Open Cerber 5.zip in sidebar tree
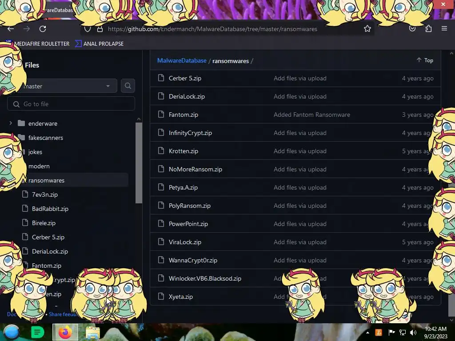This screenshot has width=455, height=341. (48, 237)
